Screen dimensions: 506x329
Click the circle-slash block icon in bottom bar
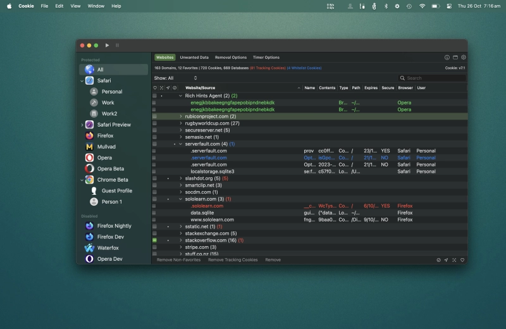pyautogui.click(x=438, y=260)
